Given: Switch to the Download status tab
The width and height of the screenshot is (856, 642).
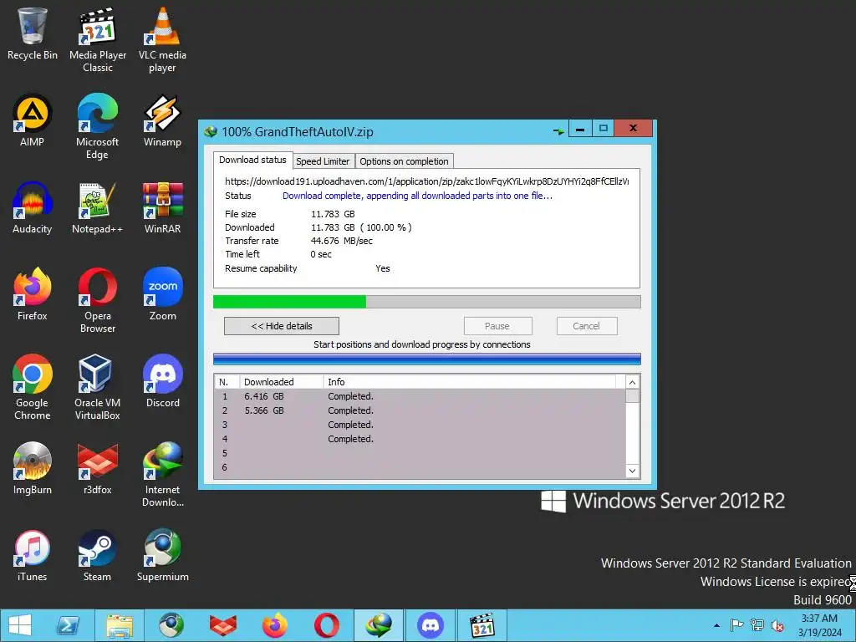Looking at the screenshot, I should click(x=252, y=160).
